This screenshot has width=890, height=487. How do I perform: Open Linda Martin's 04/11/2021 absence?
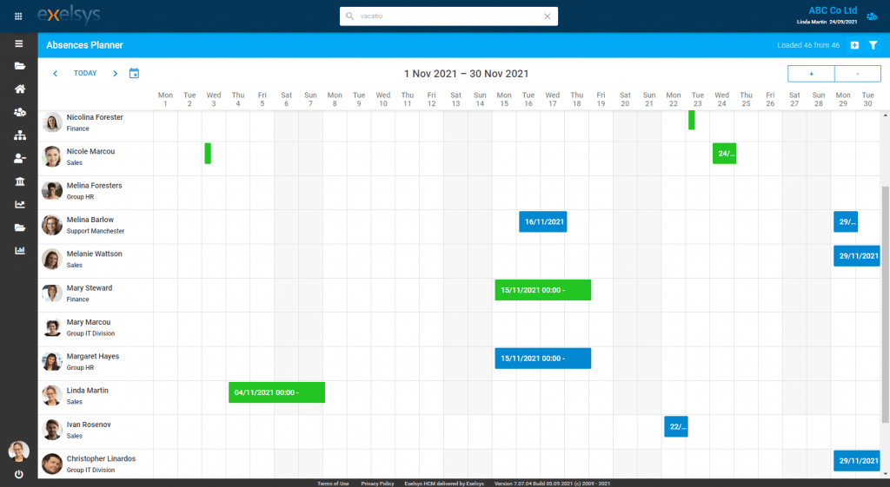(277, 392)
